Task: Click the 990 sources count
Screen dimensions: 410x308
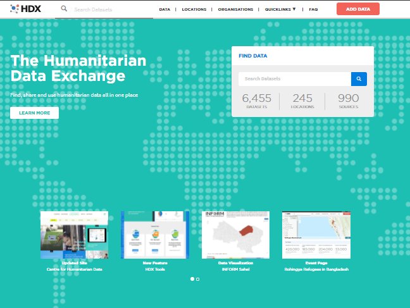Action: (348, 101)
